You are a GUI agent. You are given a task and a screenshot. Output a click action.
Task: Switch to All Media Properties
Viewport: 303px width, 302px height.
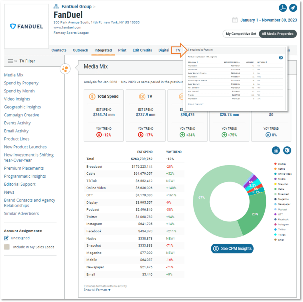[x=278, y=34]
